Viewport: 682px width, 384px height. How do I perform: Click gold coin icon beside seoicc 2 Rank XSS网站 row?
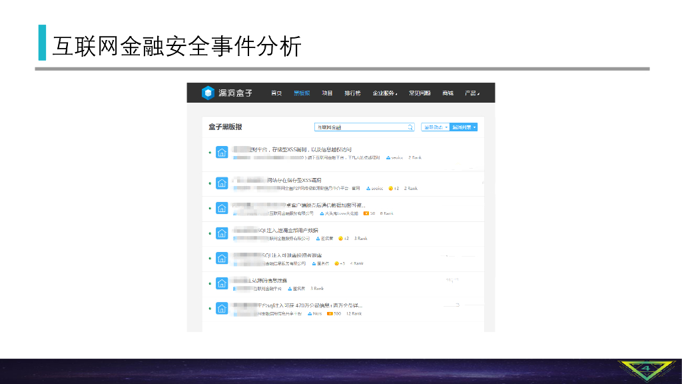point(390,189)
